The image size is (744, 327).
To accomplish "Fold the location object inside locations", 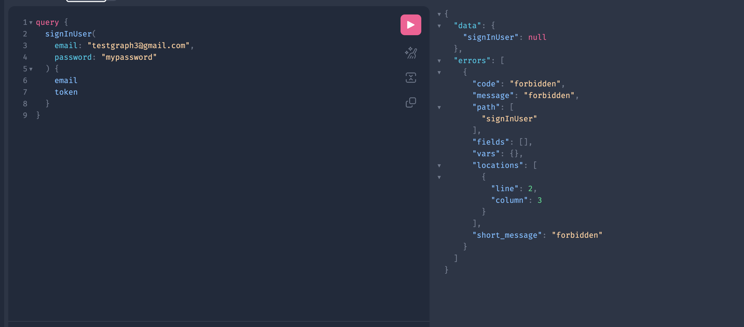I will (439, 177).
